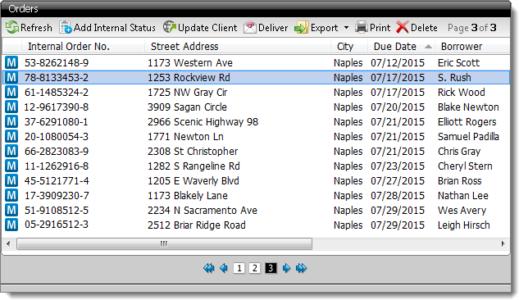Click Add Internal Status icon
519x300 pixels.
(x=66, y=27)
